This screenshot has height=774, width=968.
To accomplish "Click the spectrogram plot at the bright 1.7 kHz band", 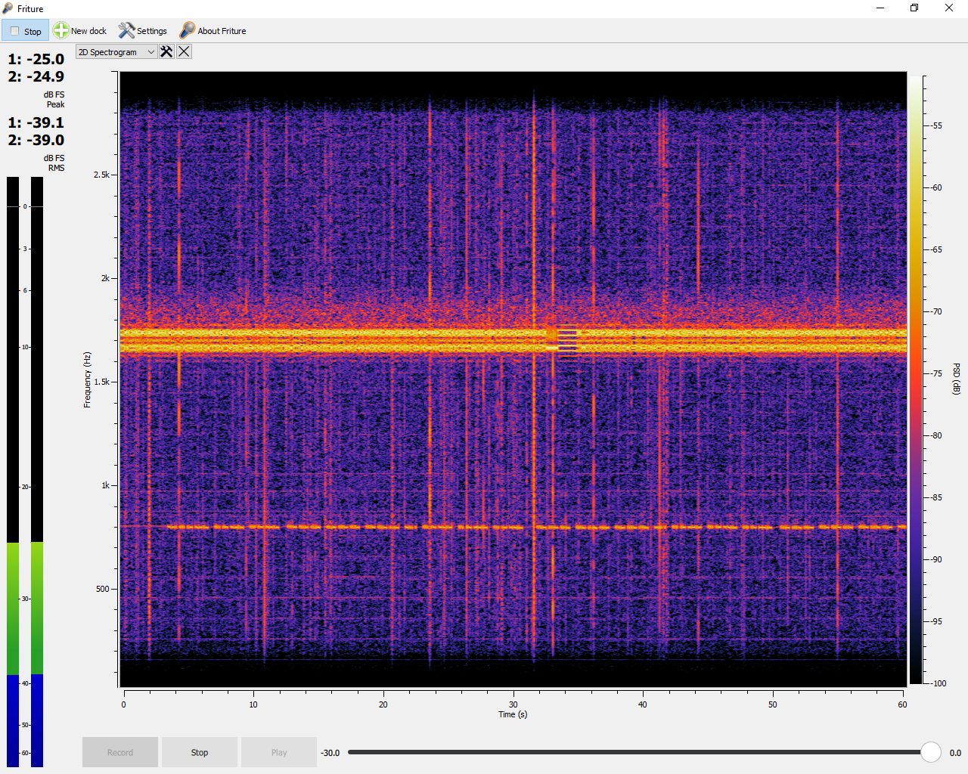I will (x=513, y=339).
